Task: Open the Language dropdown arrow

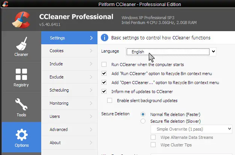Action: coord(213,51)
